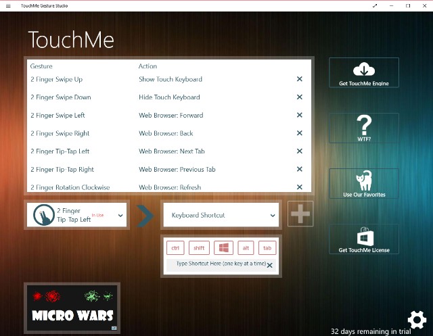The width and height of the screenshot is (433, 336).
Task: Open settings with the gear icon
Action: tap(417, 320)
